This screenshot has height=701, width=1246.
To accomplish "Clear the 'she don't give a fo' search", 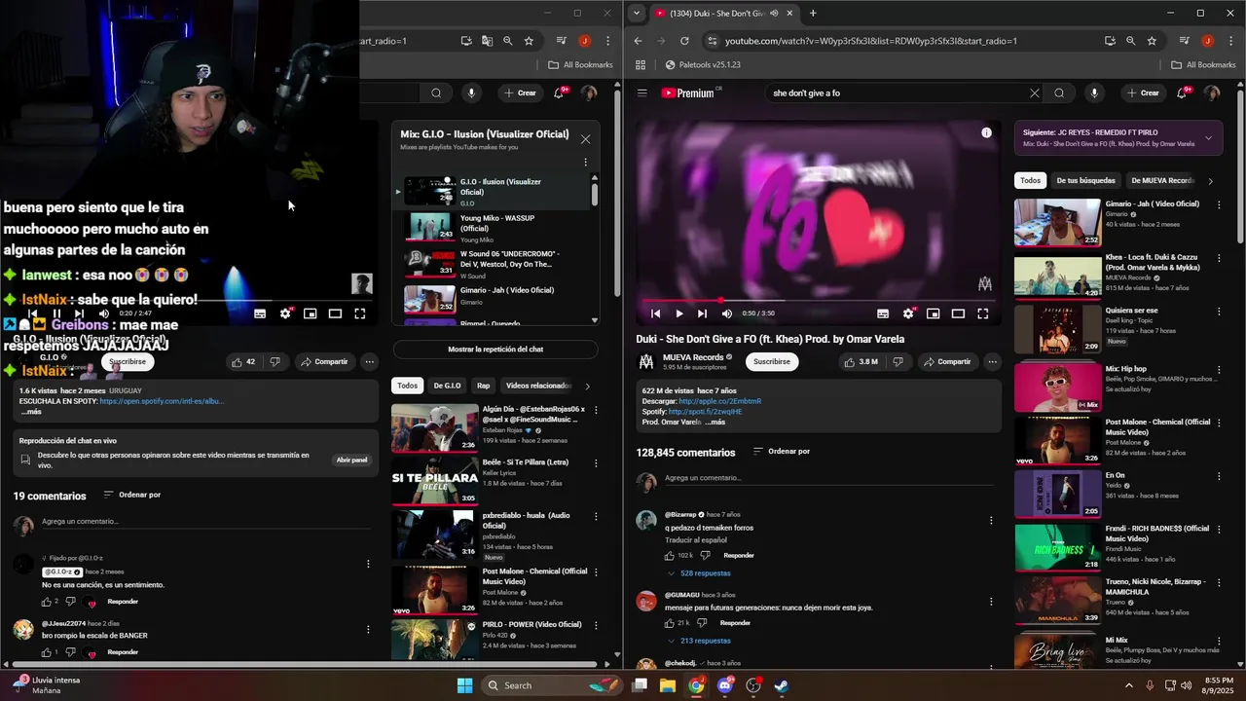I will [1034, 93].
